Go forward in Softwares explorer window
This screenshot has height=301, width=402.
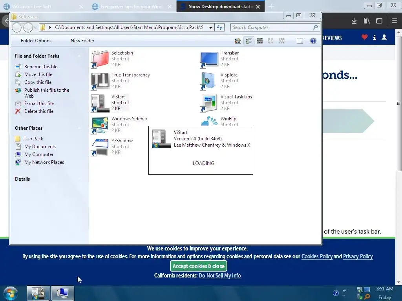pos(28,27)
